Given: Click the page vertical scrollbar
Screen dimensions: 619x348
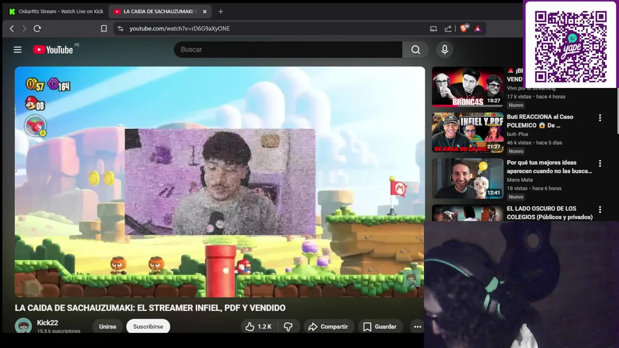Looking at the screenshot, I should pyautogui.click(x=617, y=111).
